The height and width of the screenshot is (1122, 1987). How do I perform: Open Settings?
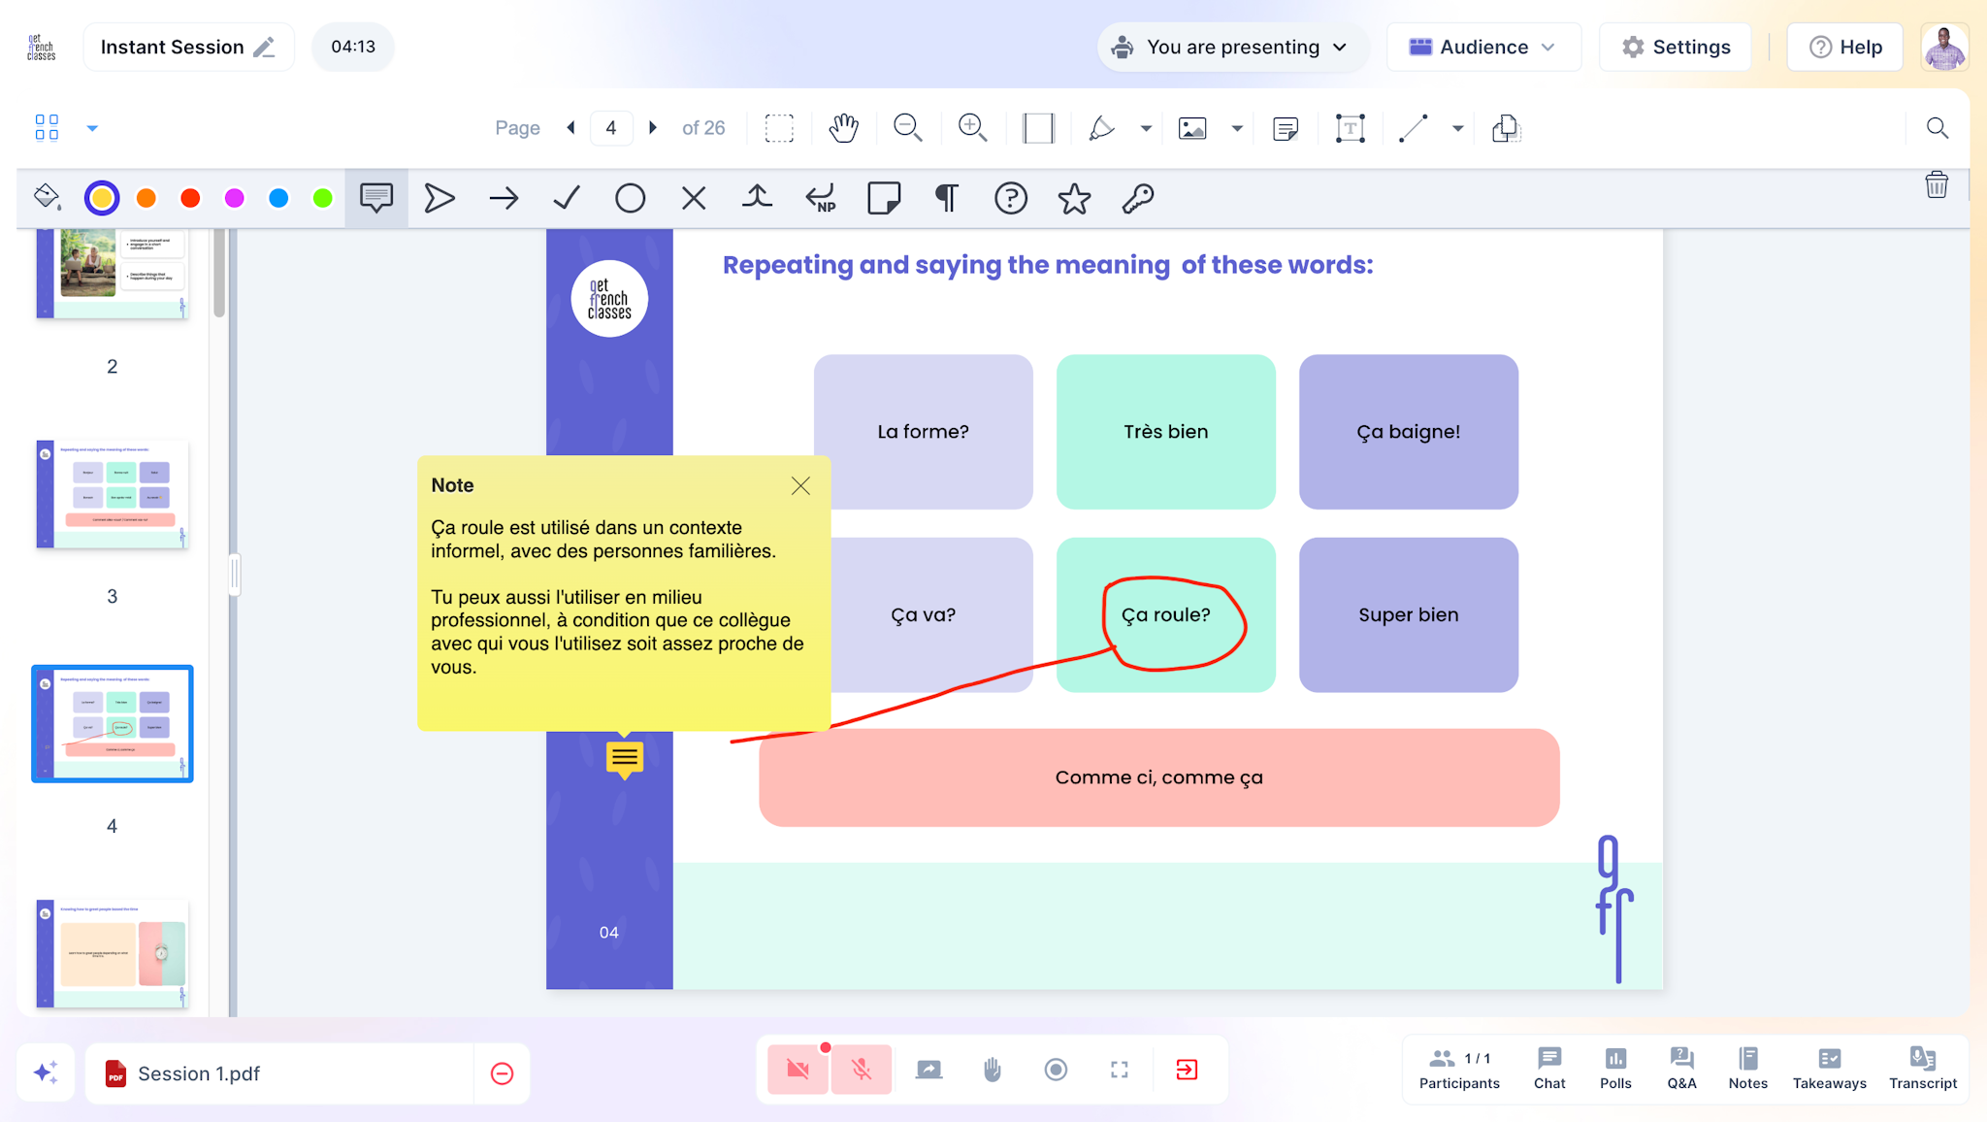pyautogui.click(x=1676, y=47)
